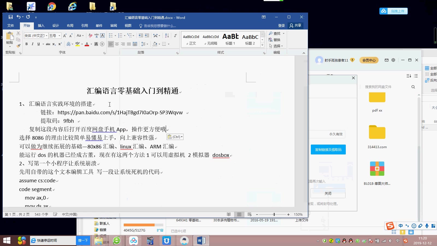
Task: Click the 告诉我您想要做什么 search field
Action: click(158, 26)
